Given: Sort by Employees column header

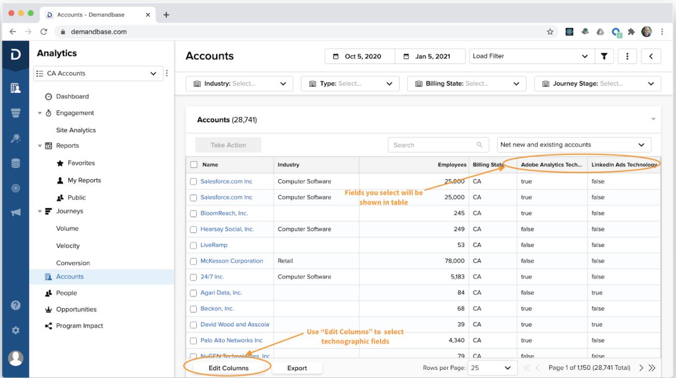Looking at the screenshot, I should pyautogui.click(x=452, y=165).
